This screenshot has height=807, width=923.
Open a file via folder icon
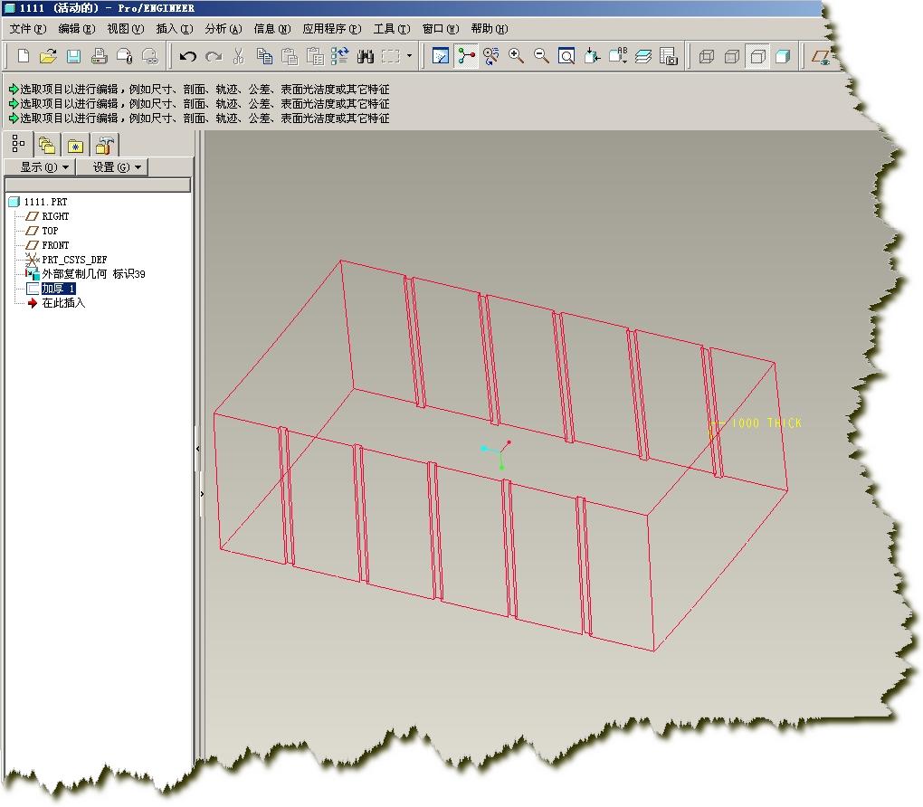pyautogui.click(x=48, y=56)
